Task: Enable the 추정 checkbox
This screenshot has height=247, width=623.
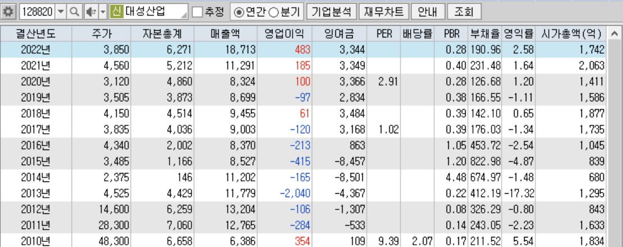Action: pos(198,12)
